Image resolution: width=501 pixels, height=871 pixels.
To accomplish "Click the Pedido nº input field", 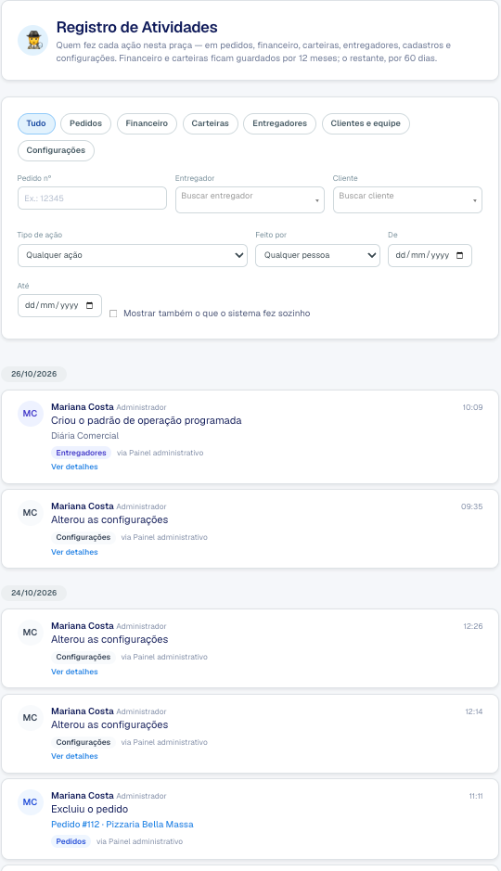I will tap(92, 199).
